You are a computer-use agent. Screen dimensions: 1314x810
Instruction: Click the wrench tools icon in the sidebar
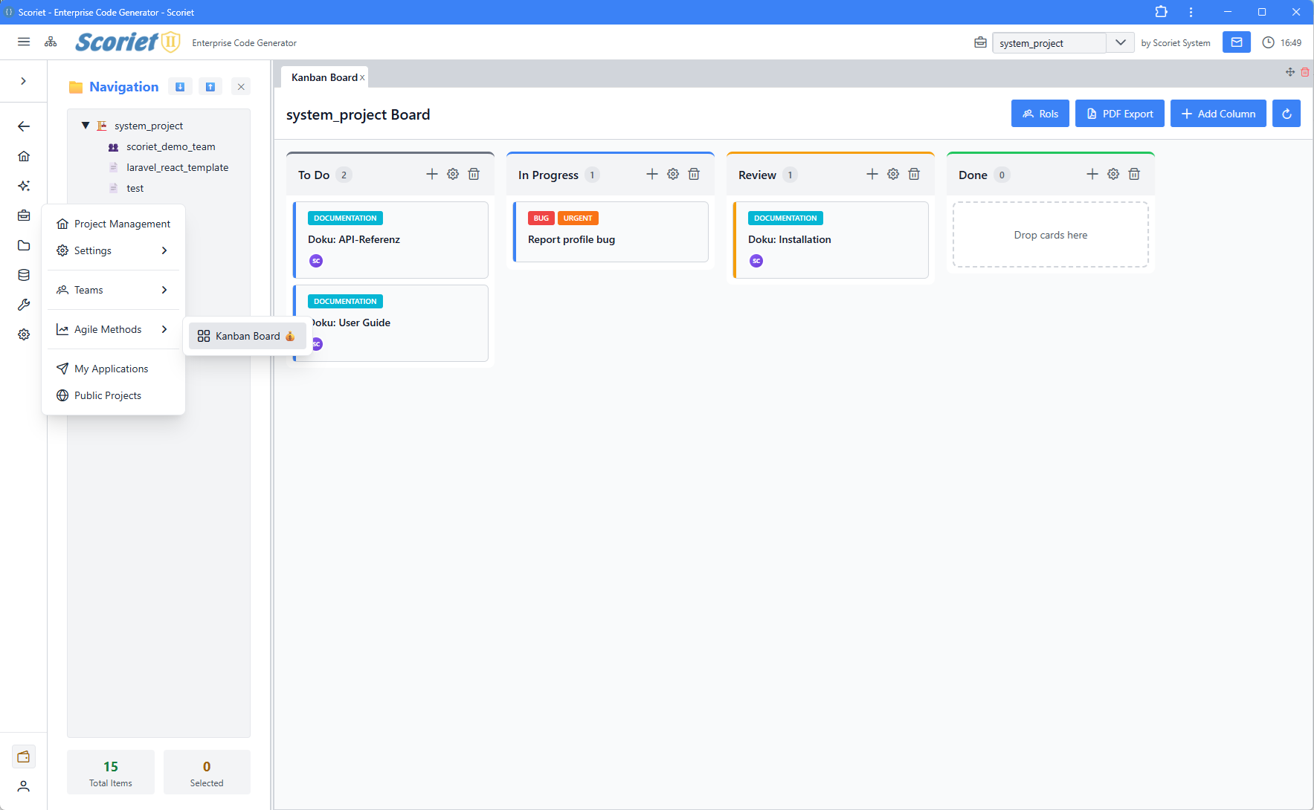click(x=23, y=305)
